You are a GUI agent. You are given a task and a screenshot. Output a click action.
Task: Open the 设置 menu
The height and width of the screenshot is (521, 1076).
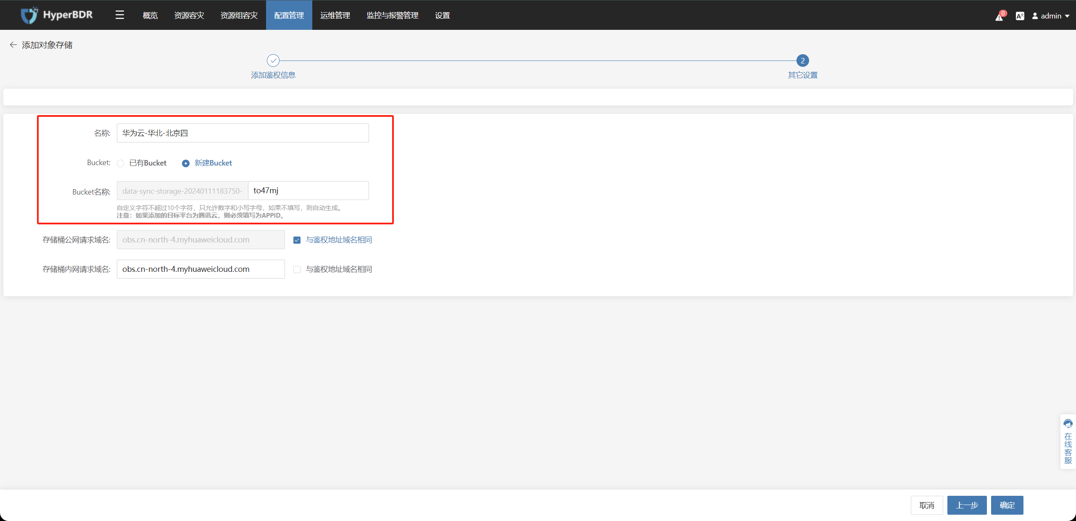[x=443, y=15]
